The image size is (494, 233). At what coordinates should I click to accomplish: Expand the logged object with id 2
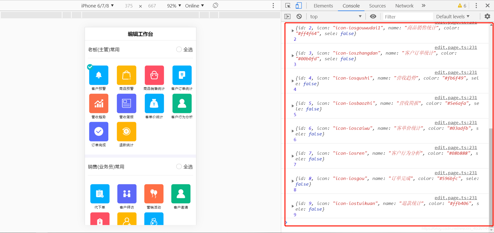(293, 31)
